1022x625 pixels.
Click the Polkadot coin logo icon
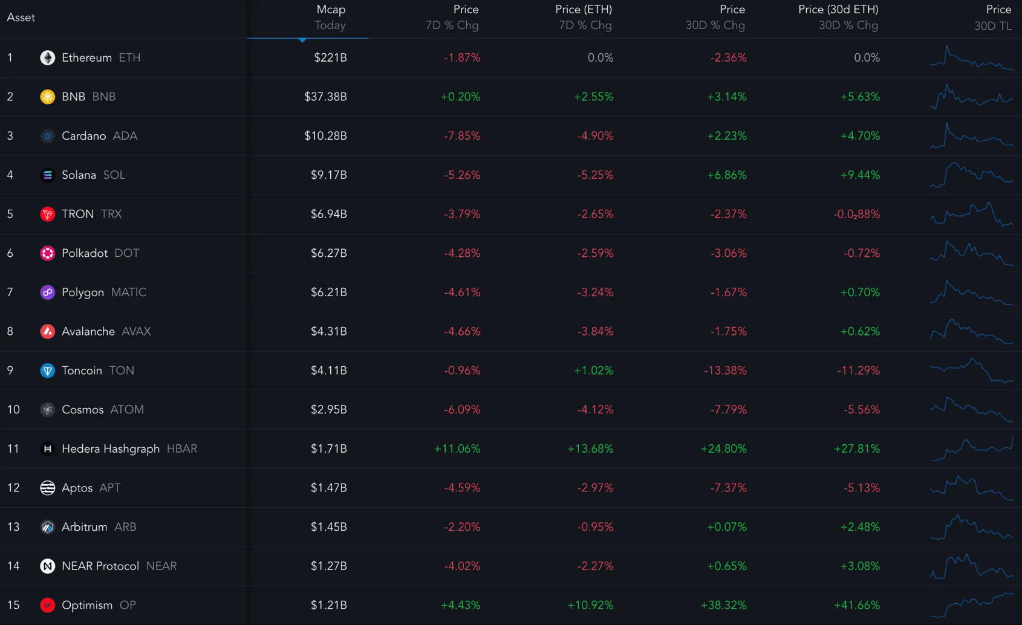pos(47,253)
